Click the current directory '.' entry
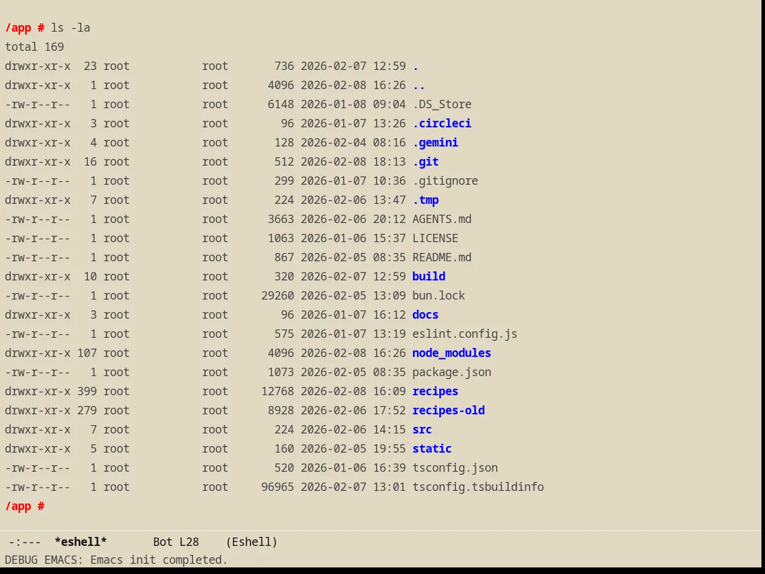Screen dimensions: 765x574 tap(415, 66)
